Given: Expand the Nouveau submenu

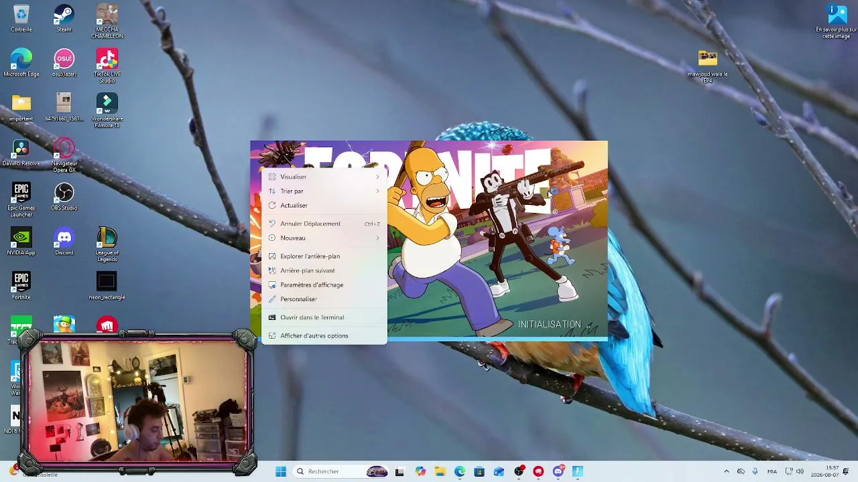Looking at the screenshot, I should (x=324, y=238).
